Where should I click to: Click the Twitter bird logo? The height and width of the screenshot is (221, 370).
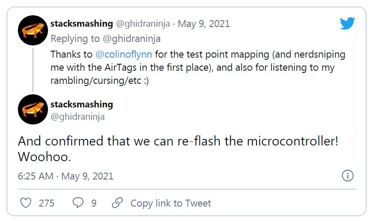(x=347, y=24)
